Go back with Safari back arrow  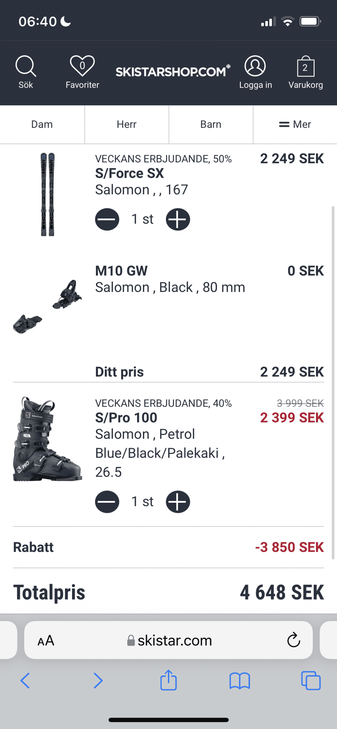(x=25, y=681)
